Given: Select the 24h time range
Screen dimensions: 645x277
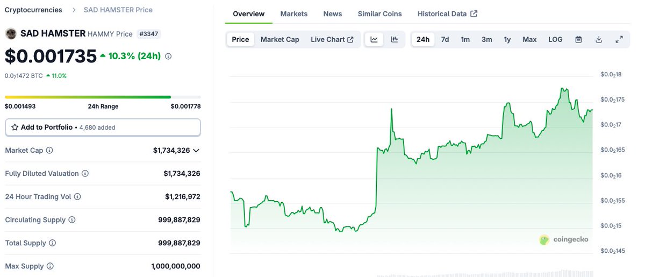Looking at the screenshot, I should tap(423, 39).
